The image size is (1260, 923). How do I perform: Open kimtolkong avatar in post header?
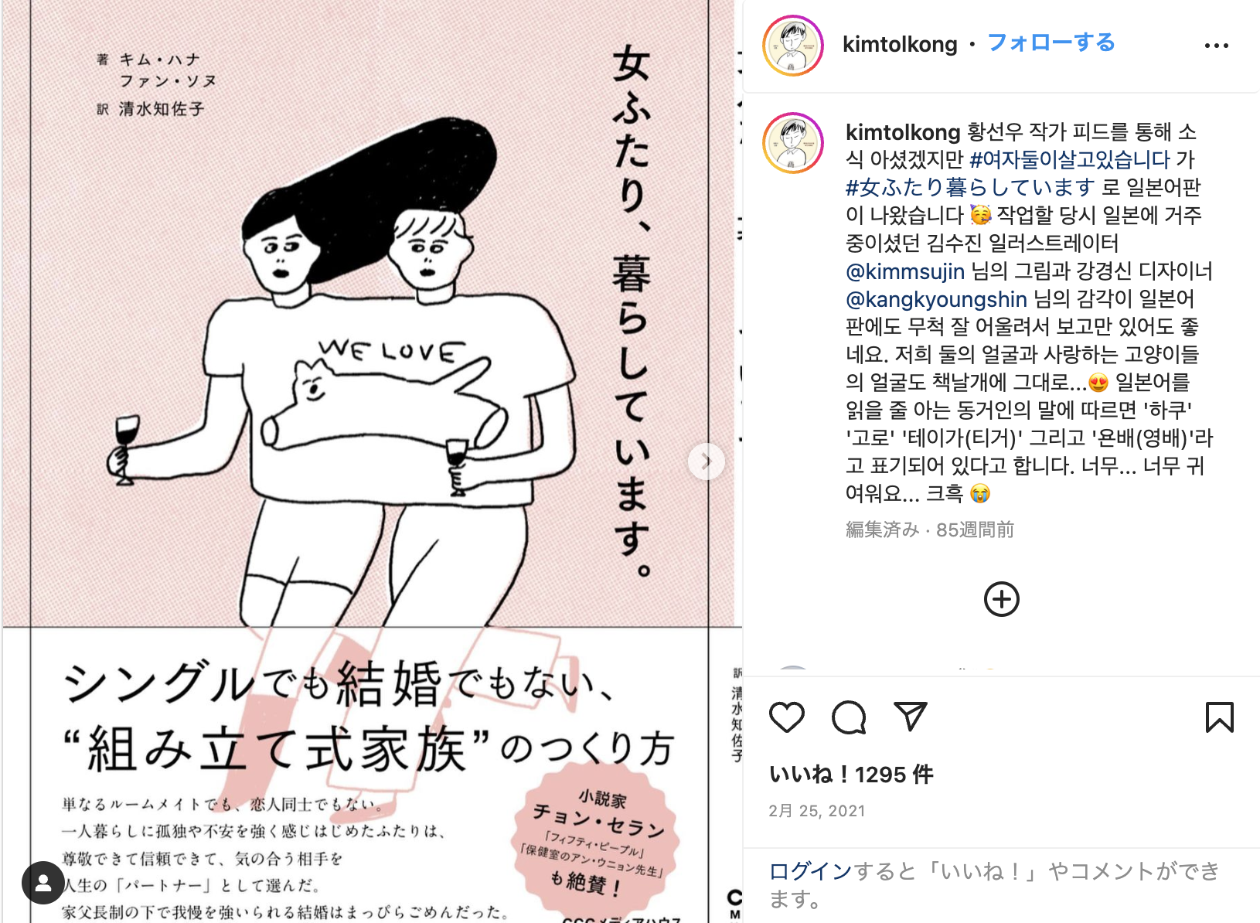pos(793,46)
